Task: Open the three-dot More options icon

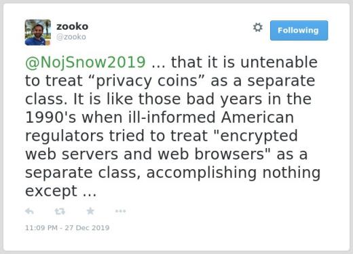Action: 120,211
